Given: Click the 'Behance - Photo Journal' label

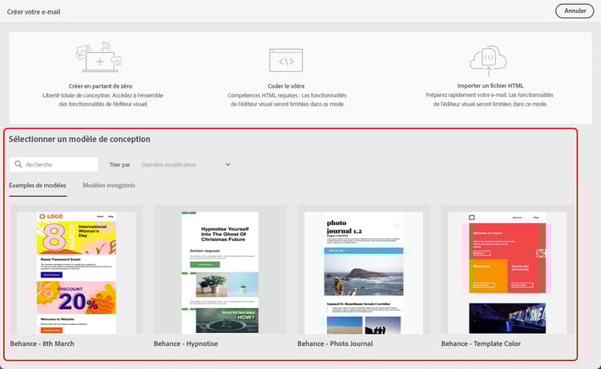Looking at the screenshot, I should 335,343.
